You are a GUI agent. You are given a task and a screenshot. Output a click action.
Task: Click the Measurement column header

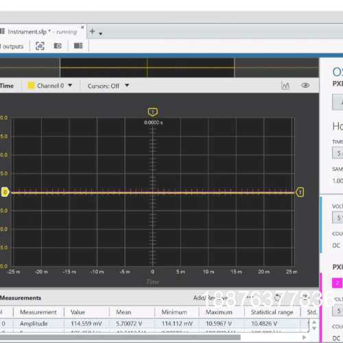38,312
